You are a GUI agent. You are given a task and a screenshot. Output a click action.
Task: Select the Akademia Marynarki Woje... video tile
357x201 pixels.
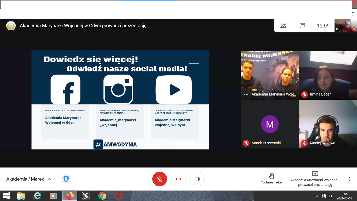coord(270,75)
